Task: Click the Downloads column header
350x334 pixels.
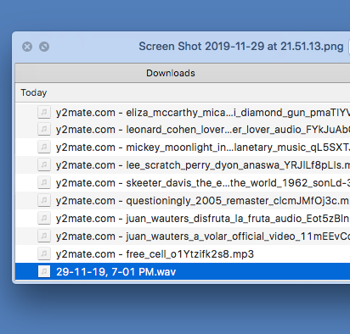Action: pos(171,73)
